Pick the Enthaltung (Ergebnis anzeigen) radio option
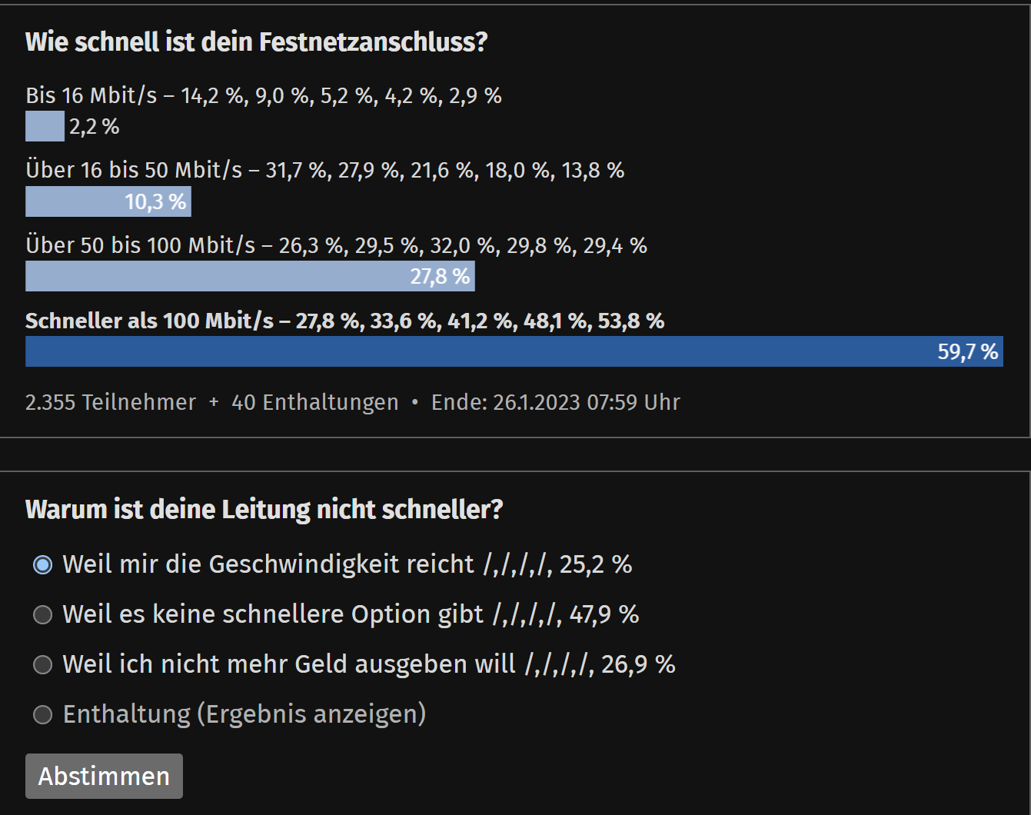The width and height of the screenshot is (1031, 815). [x=43, y=715]
